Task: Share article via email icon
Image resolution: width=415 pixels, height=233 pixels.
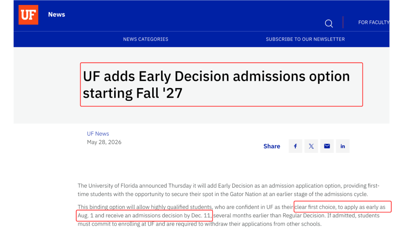Action: point(327,146)
